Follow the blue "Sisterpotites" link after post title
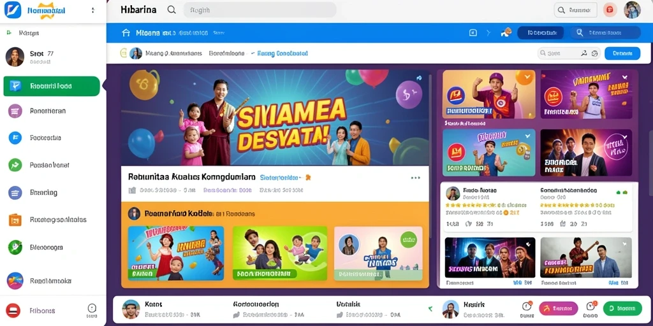Viewport: 653px width, 326px height. coord(279,177)
